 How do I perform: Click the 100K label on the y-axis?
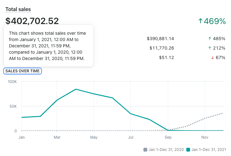pyautogui.click(x=12, y=82)
